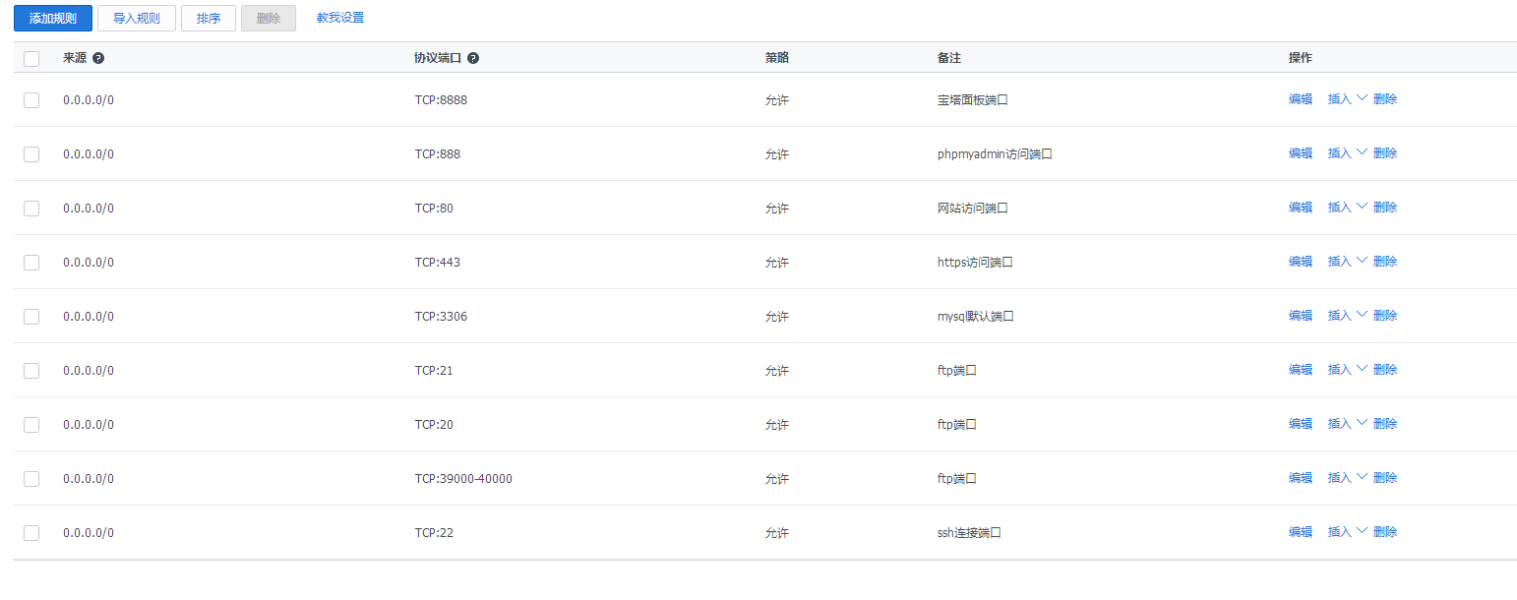Image resolution: width=1517 pixels, height=600 pixels.
Task: Click the 导入规则 button
Action: (x=137, y=18)
